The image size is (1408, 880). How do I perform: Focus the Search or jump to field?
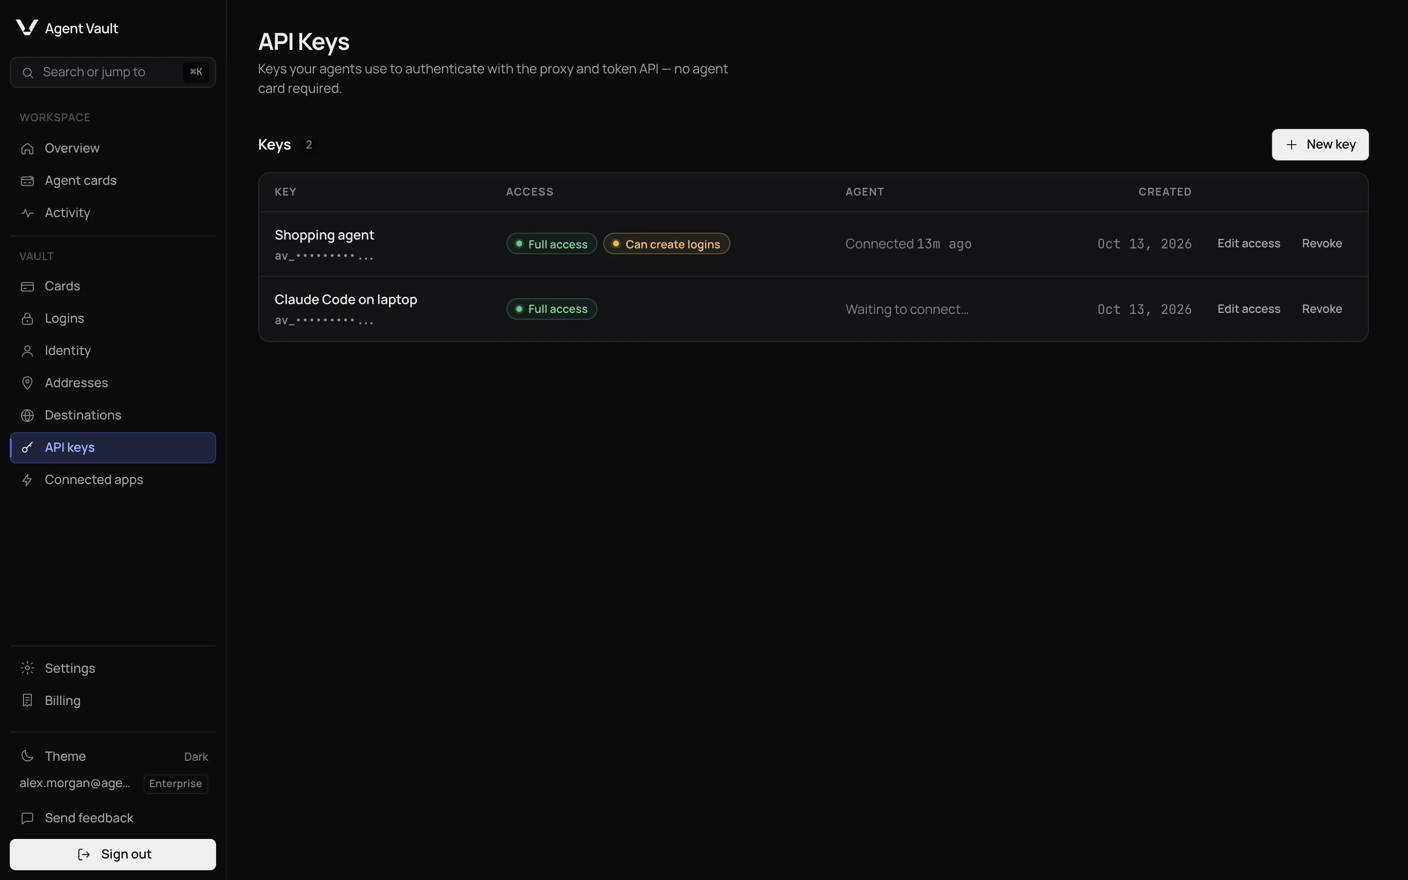(113, 72)
